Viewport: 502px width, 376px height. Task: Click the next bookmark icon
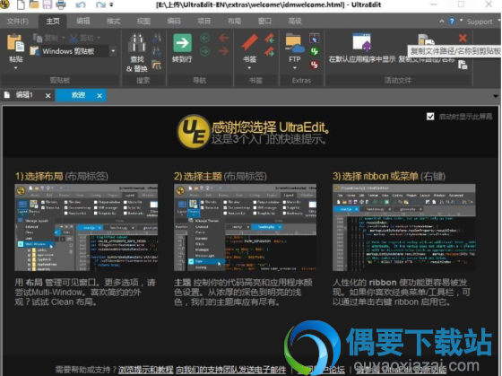pyautogui.click(x=269, y=52)
